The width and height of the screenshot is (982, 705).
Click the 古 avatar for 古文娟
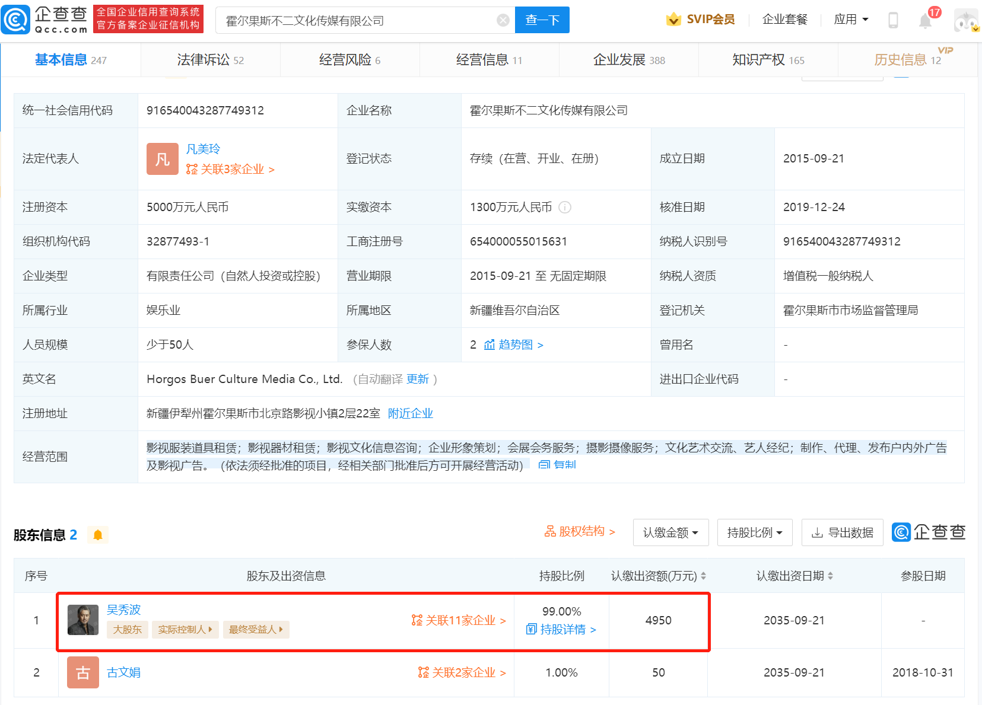click(83, 672)
